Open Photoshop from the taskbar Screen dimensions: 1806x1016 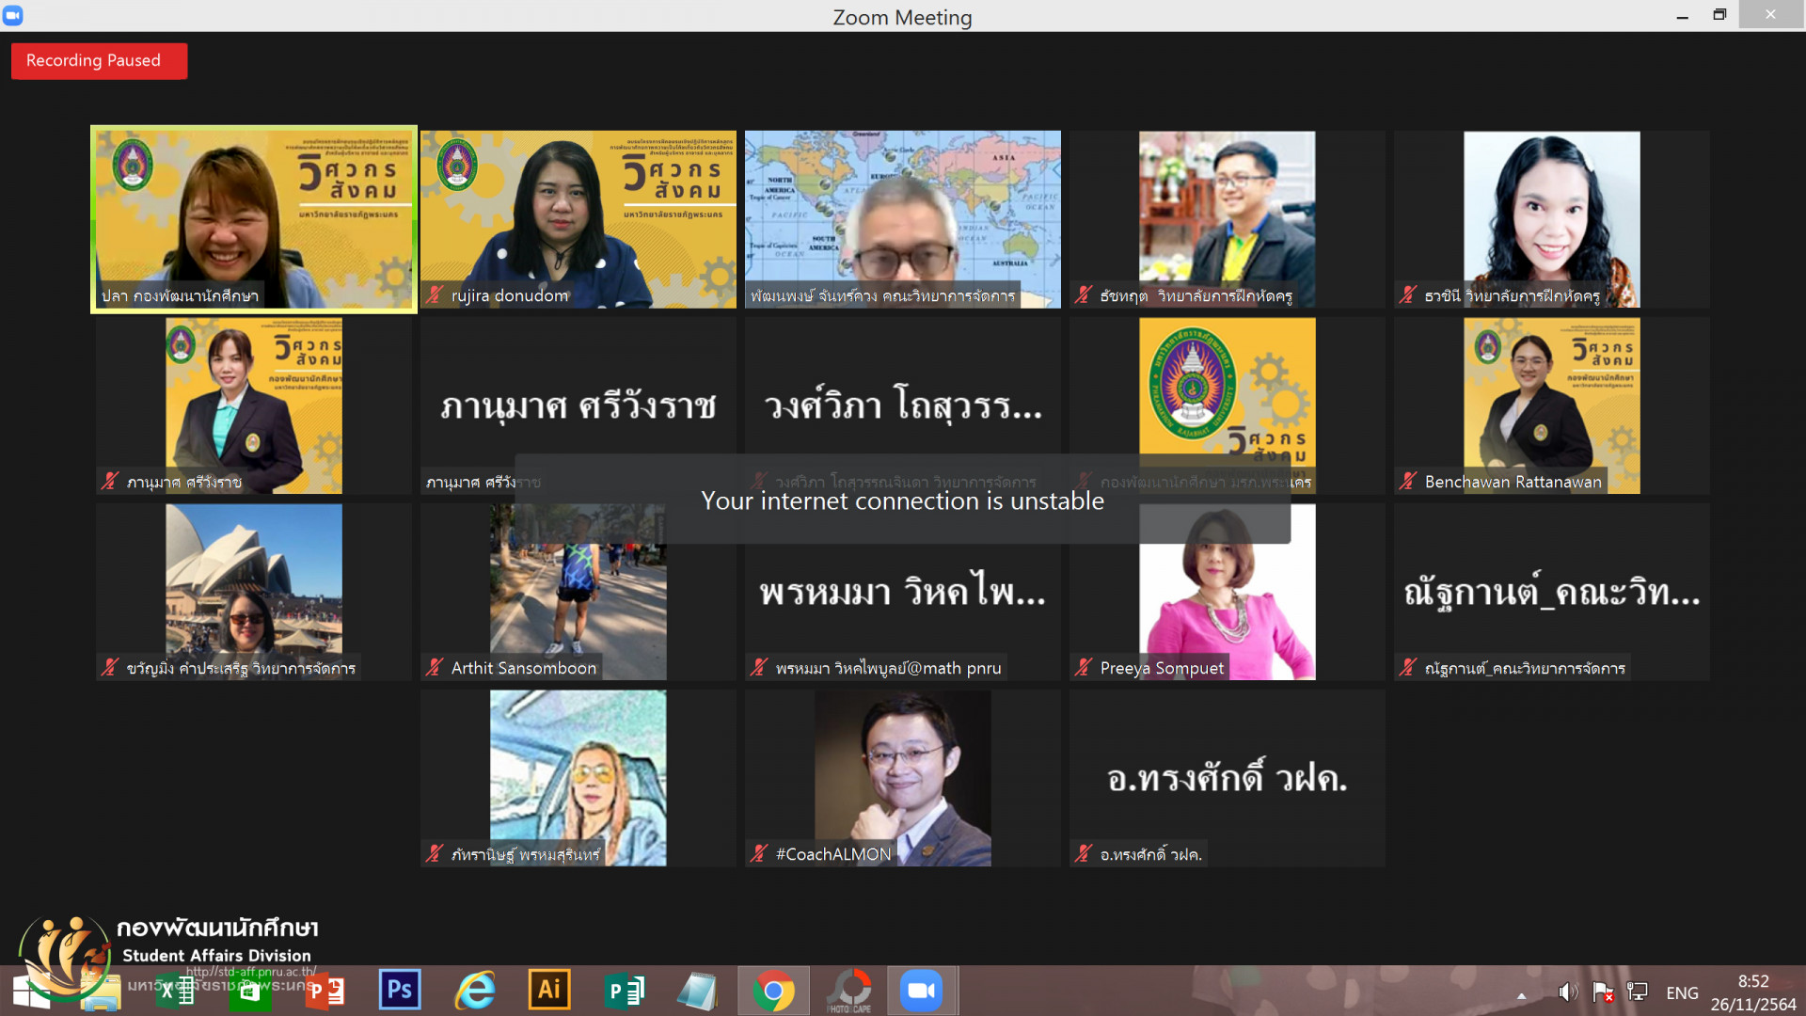click(400, 990)
